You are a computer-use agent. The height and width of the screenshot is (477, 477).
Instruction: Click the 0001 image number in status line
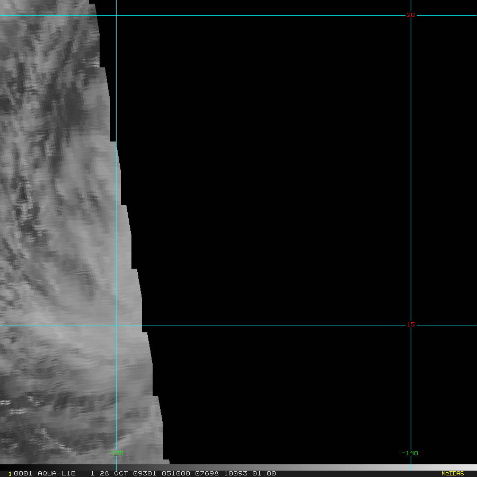(x=23, y=473)
